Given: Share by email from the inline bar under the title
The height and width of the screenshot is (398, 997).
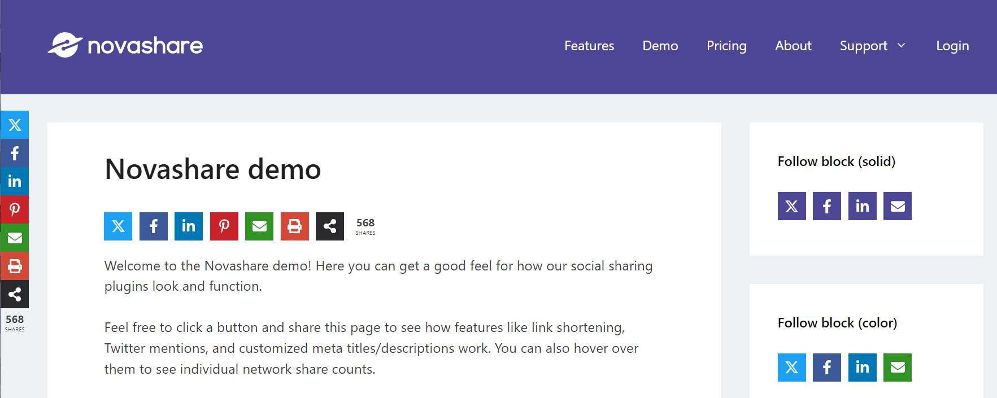Looking at the screenshot, I should coord(259,226).
